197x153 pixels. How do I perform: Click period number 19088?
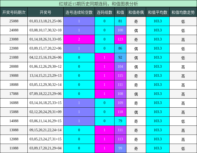tap(14, 76)
